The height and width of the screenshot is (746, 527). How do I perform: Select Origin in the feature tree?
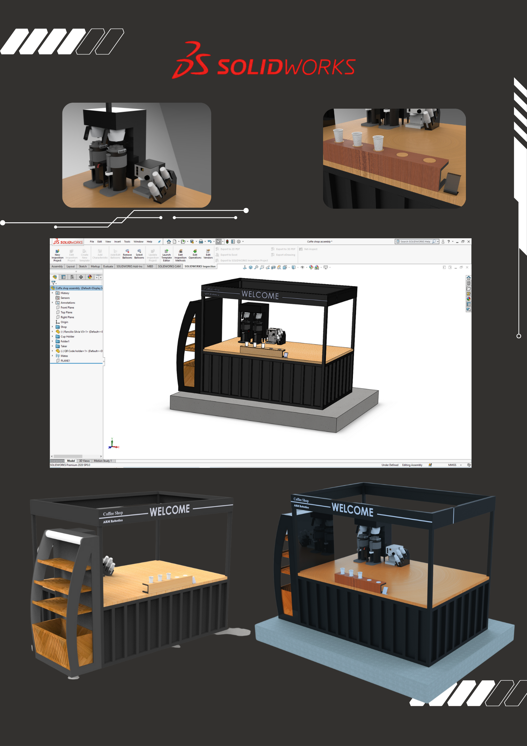pos(64,322)
